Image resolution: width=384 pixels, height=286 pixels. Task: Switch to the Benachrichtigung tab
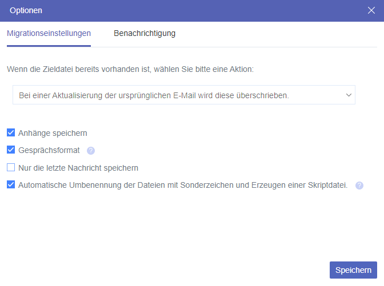pos(145,33)
